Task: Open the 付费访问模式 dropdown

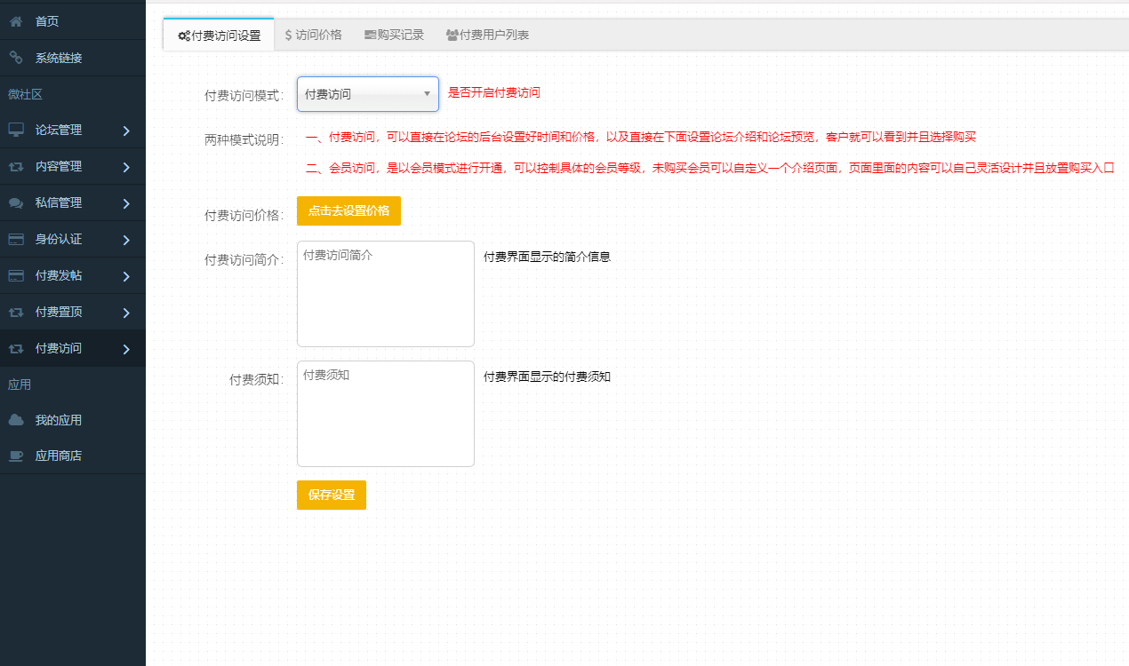Action: (367, 94)
